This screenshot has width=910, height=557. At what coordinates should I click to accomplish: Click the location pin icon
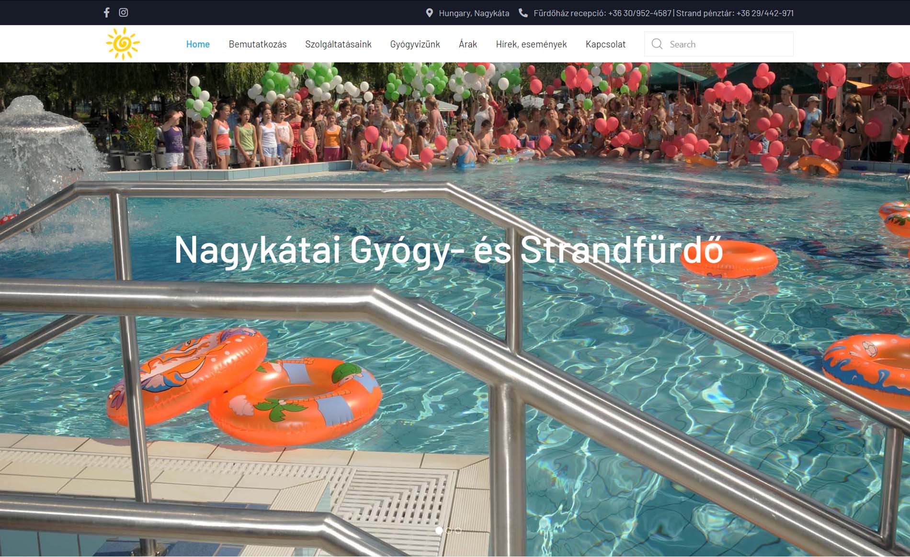429,13
